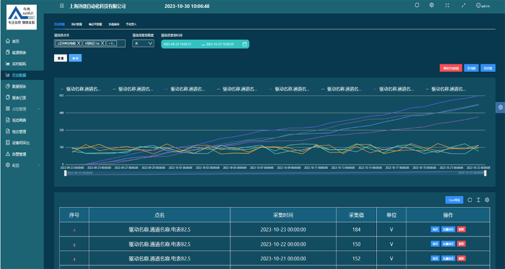505x269 pixels.
Task: Open the admin user menu
Action: click(x=483, y=6)
